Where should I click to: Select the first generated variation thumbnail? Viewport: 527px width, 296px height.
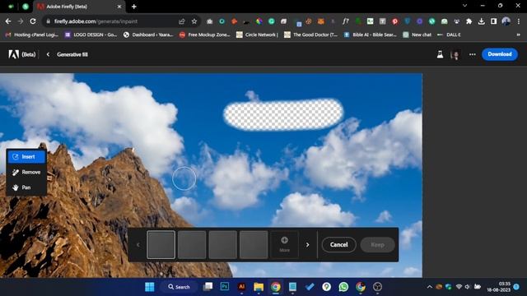pyautogui.click(x=161, y=245)
